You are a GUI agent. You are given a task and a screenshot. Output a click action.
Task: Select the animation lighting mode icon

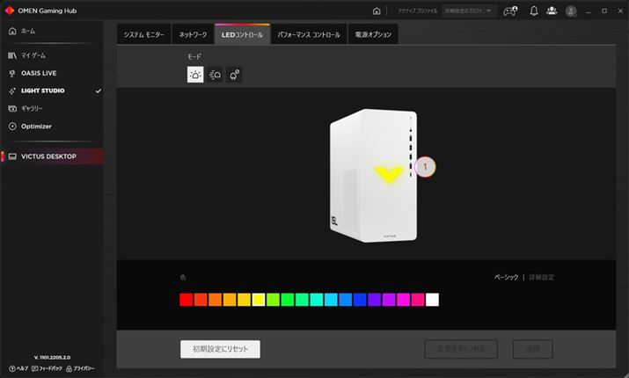[x=215, y=76]
